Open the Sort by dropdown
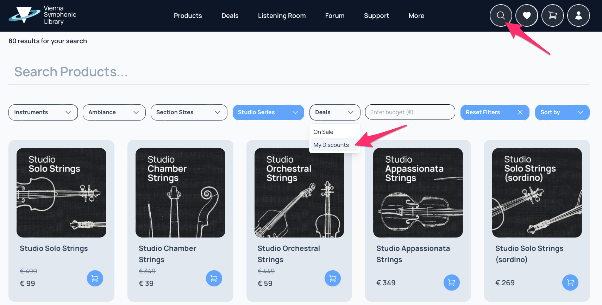The width and height of the screenshot is (602, 305). pyautogui.click(x=562, y=112)
